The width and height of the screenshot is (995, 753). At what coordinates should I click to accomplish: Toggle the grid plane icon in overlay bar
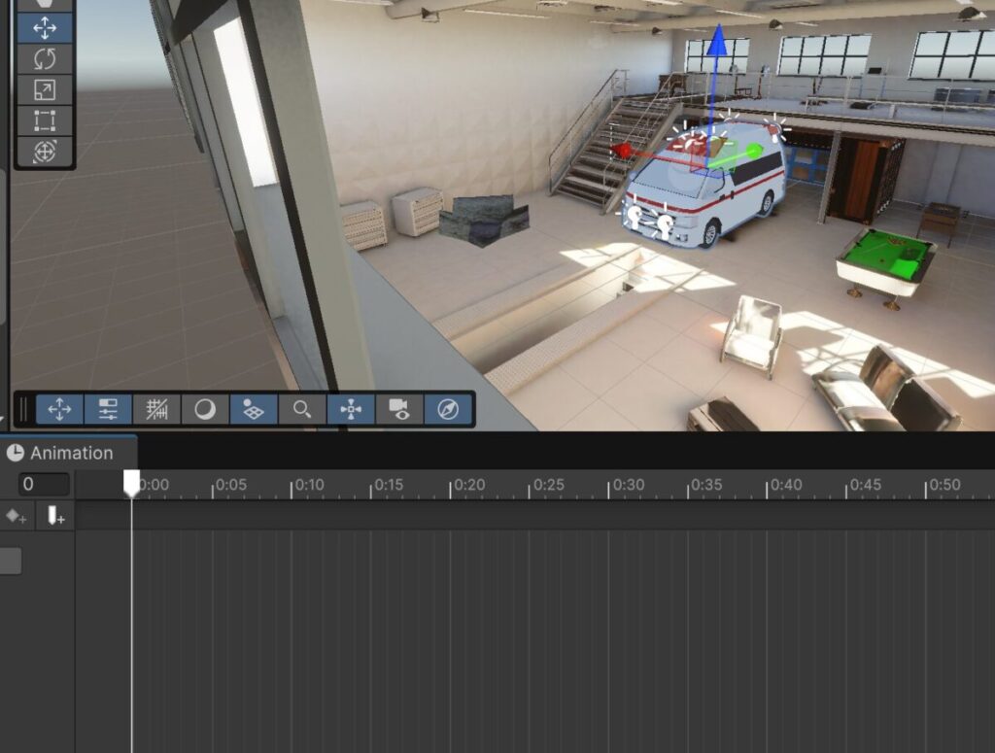coord(254,409)
